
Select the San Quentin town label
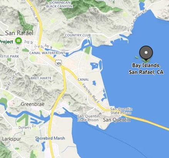coord(117,120)
